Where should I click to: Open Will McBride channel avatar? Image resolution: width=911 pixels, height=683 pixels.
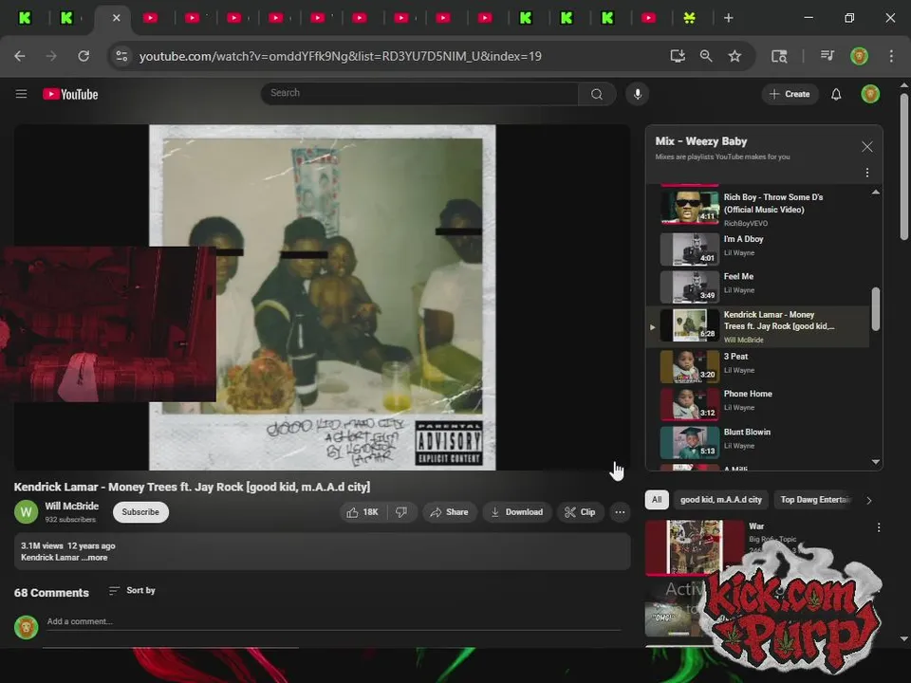[27, 512]
